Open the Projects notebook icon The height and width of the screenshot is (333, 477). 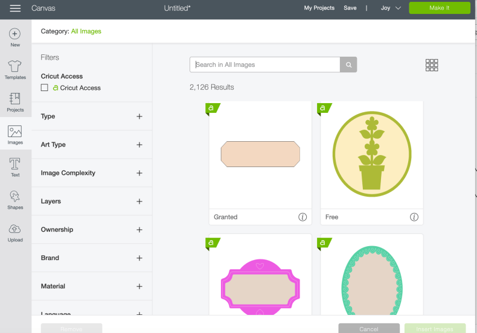[x=15, y=98]
